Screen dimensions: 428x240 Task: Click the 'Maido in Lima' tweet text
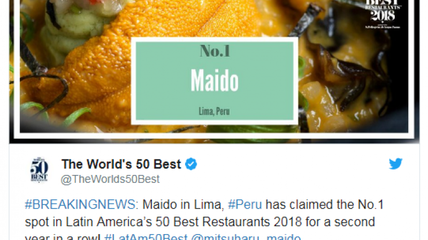pos(182,204)
